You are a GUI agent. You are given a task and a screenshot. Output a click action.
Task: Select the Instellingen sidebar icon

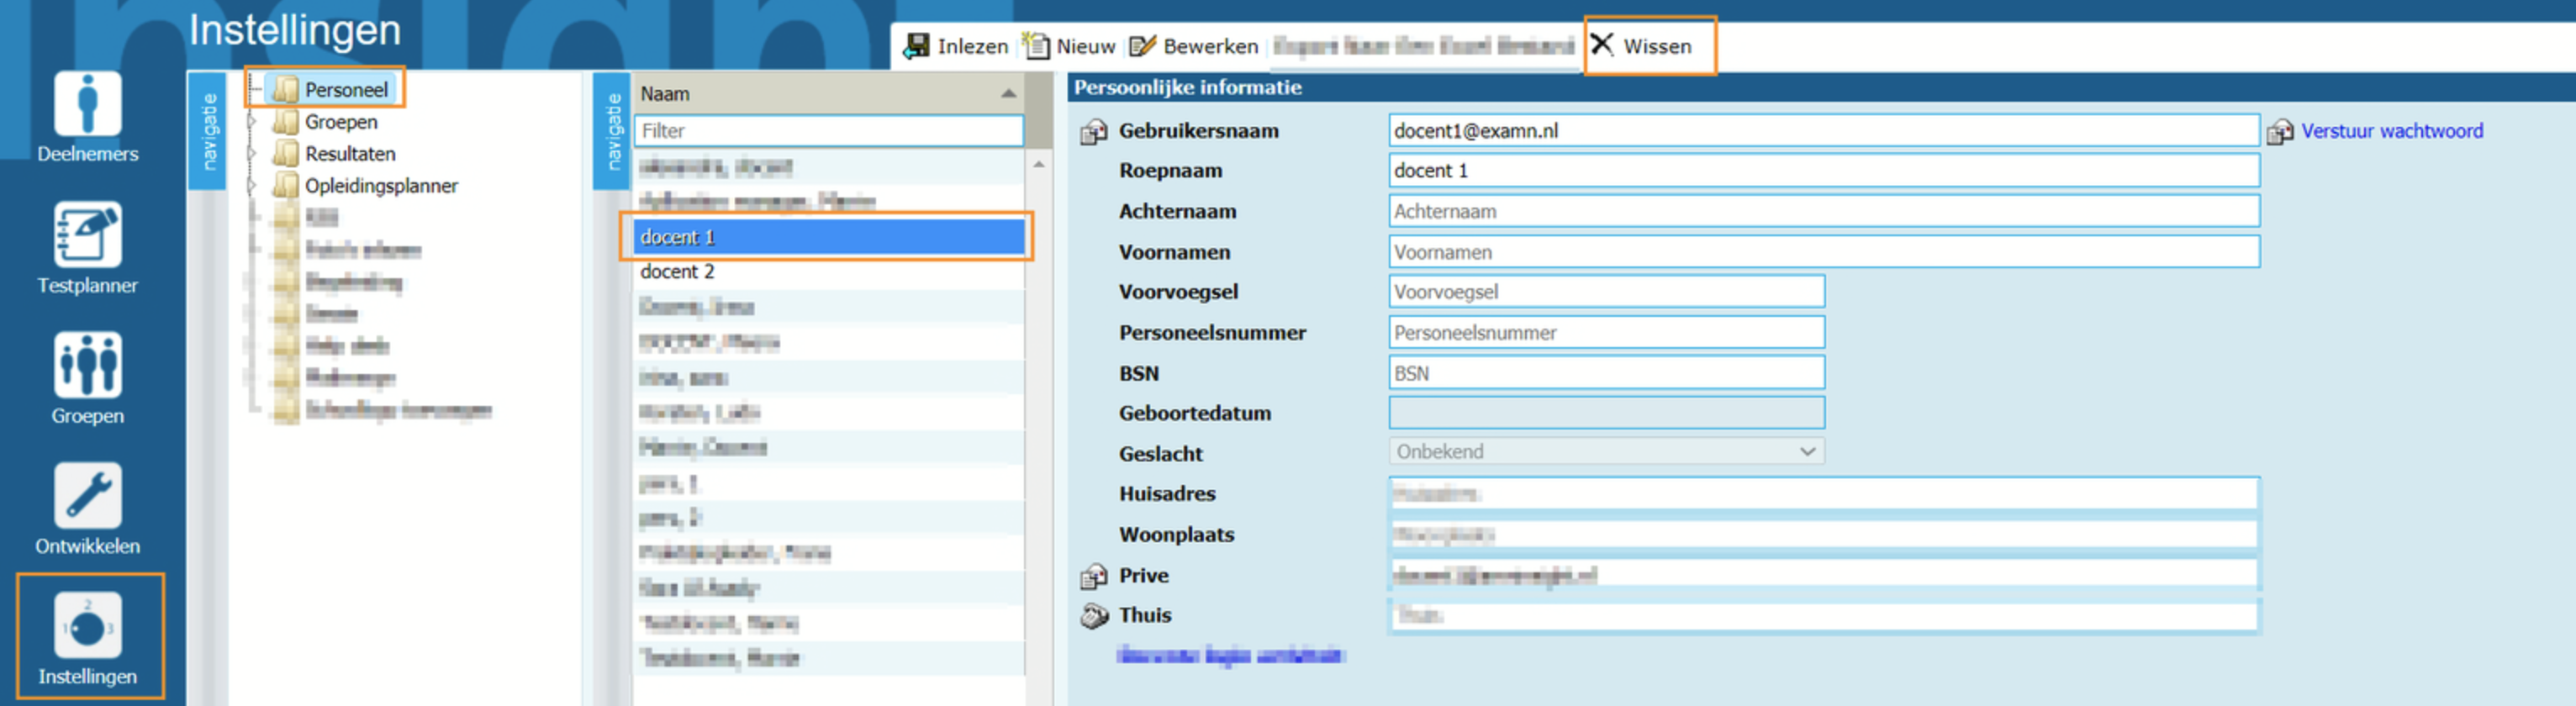tap(87, 627)
